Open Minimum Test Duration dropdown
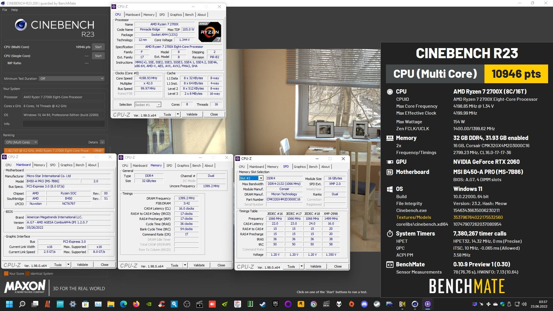This screenshot has height=311, width=553. click(71, 79)
